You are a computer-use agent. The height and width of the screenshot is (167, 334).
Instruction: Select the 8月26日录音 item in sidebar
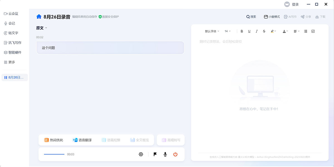coord(14,77)
